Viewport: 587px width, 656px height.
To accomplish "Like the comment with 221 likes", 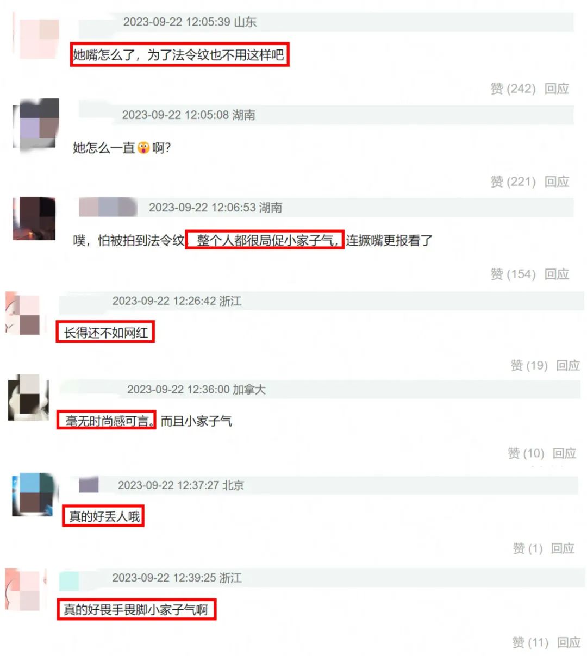I will [x=513, y=182].
